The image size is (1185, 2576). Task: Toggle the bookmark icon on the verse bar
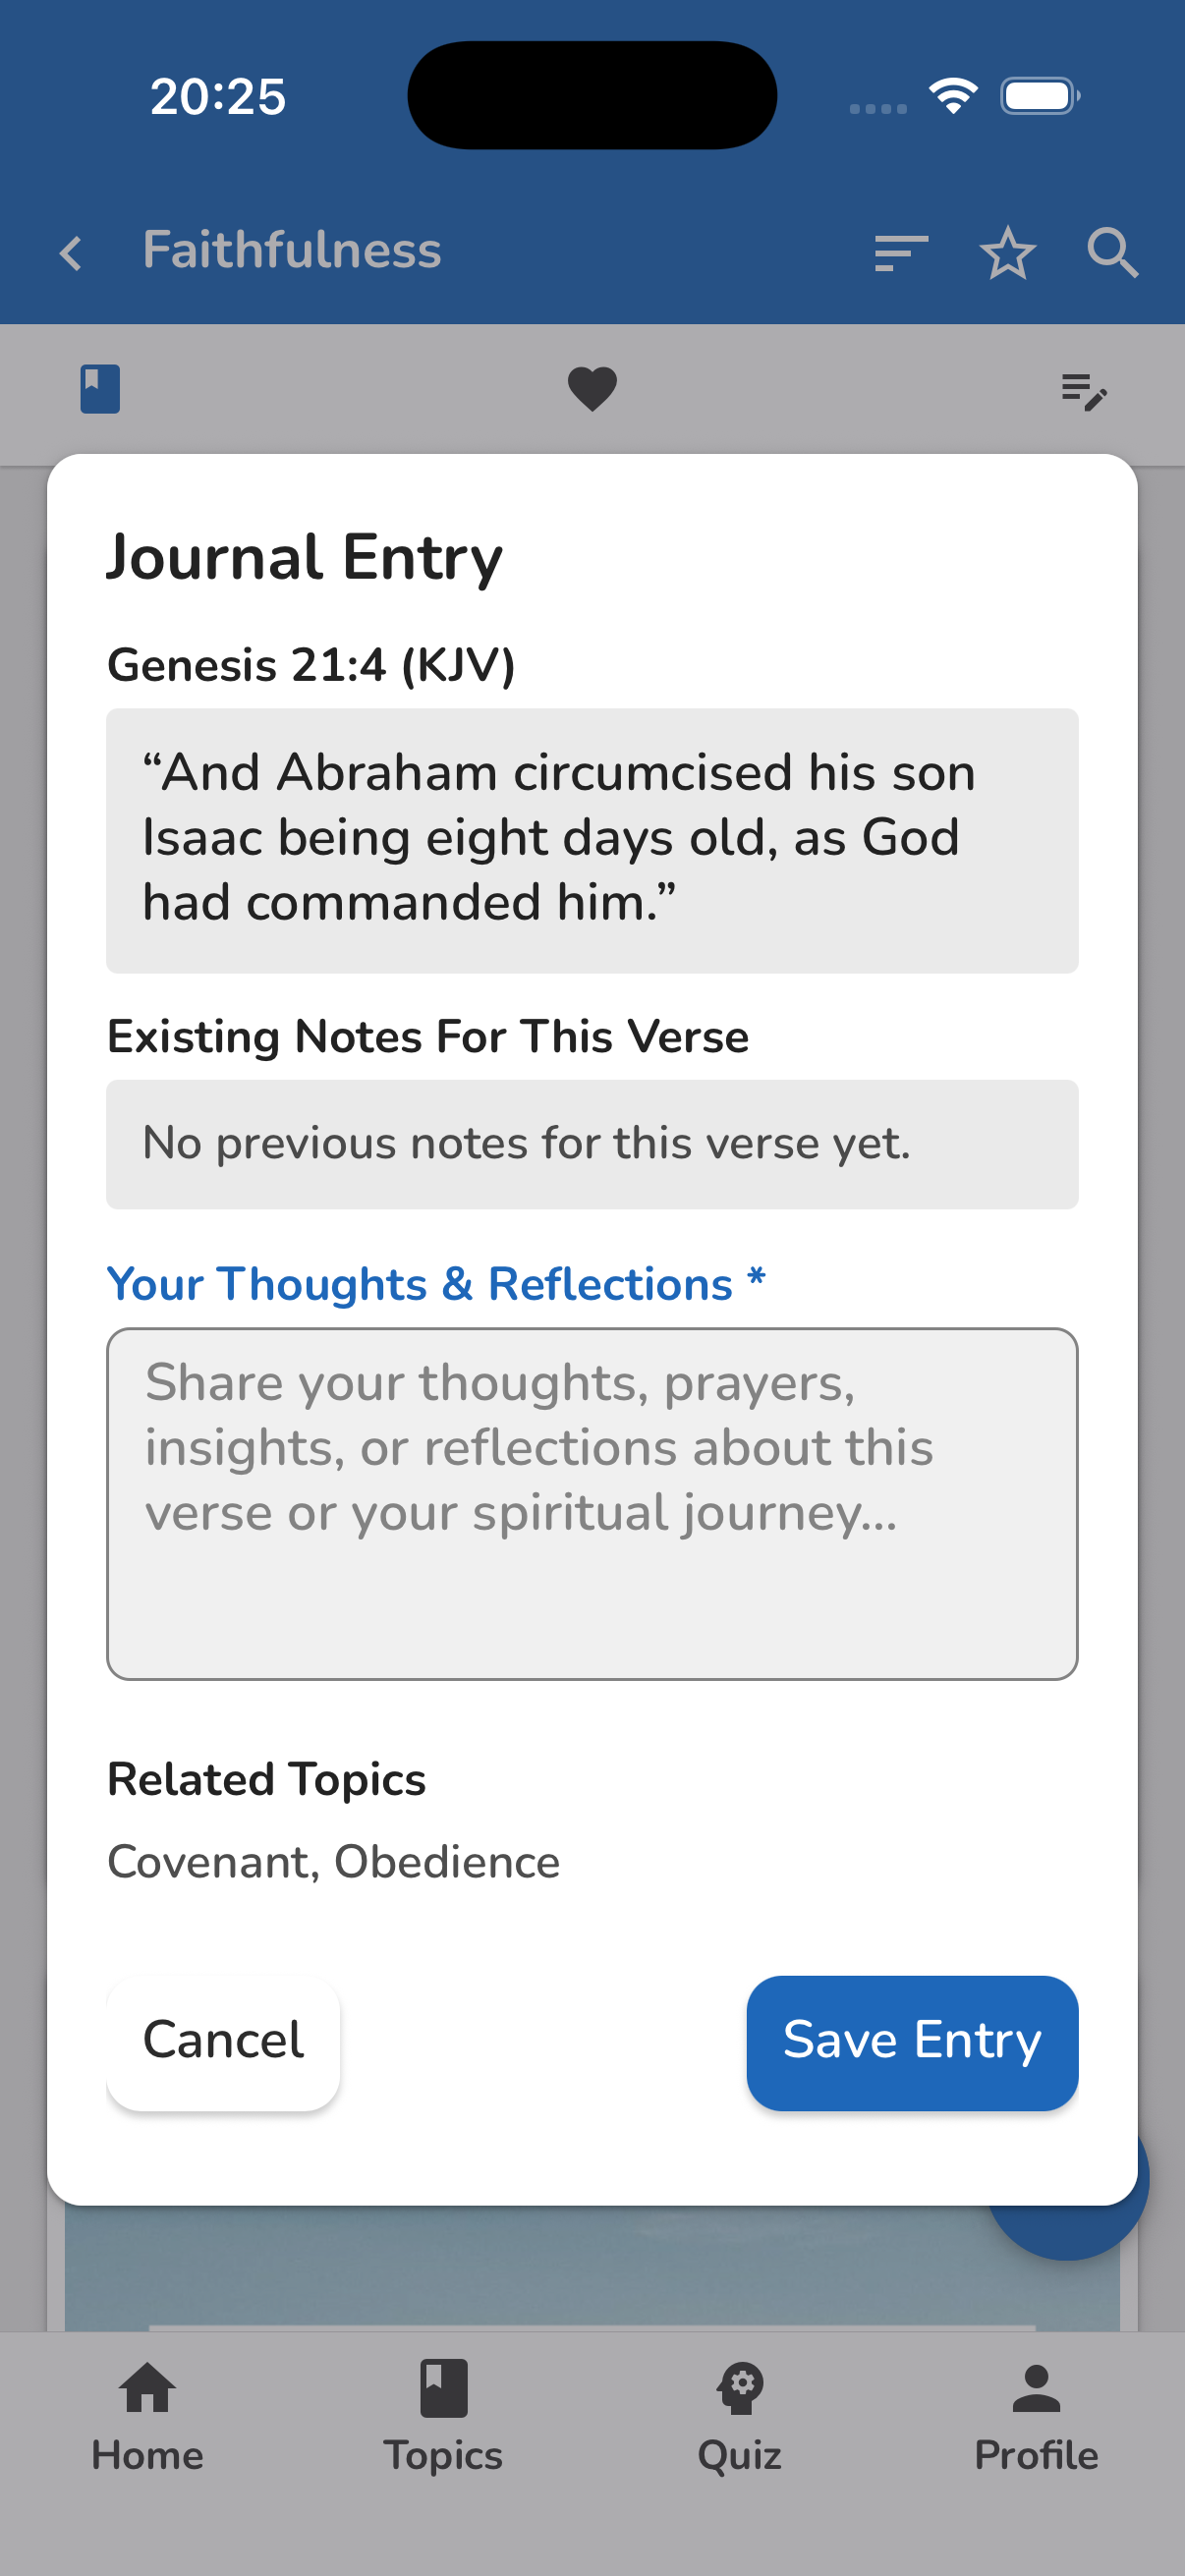click(x=100, y=388)
